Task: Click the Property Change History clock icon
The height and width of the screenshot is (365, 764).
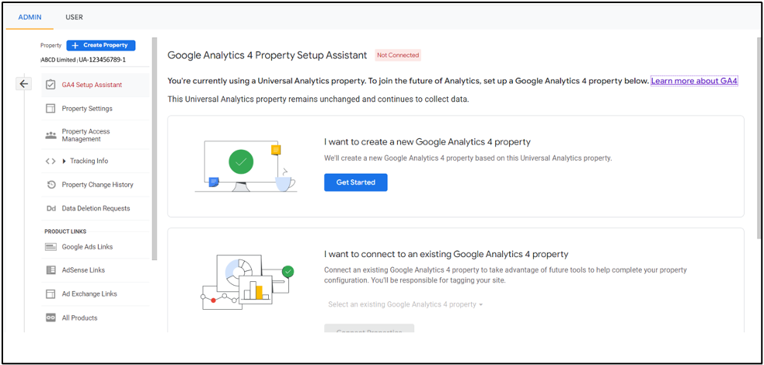Action: point(51,185)
